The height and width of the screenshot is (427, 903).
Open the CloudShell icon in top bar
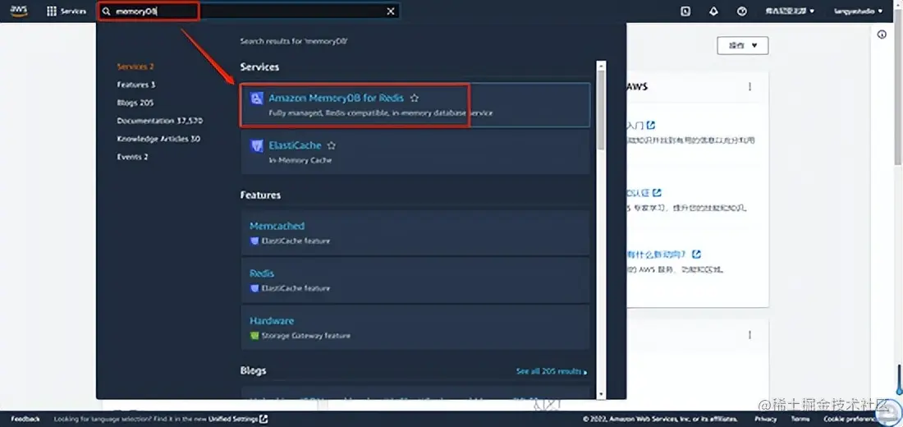click(685, 11)
